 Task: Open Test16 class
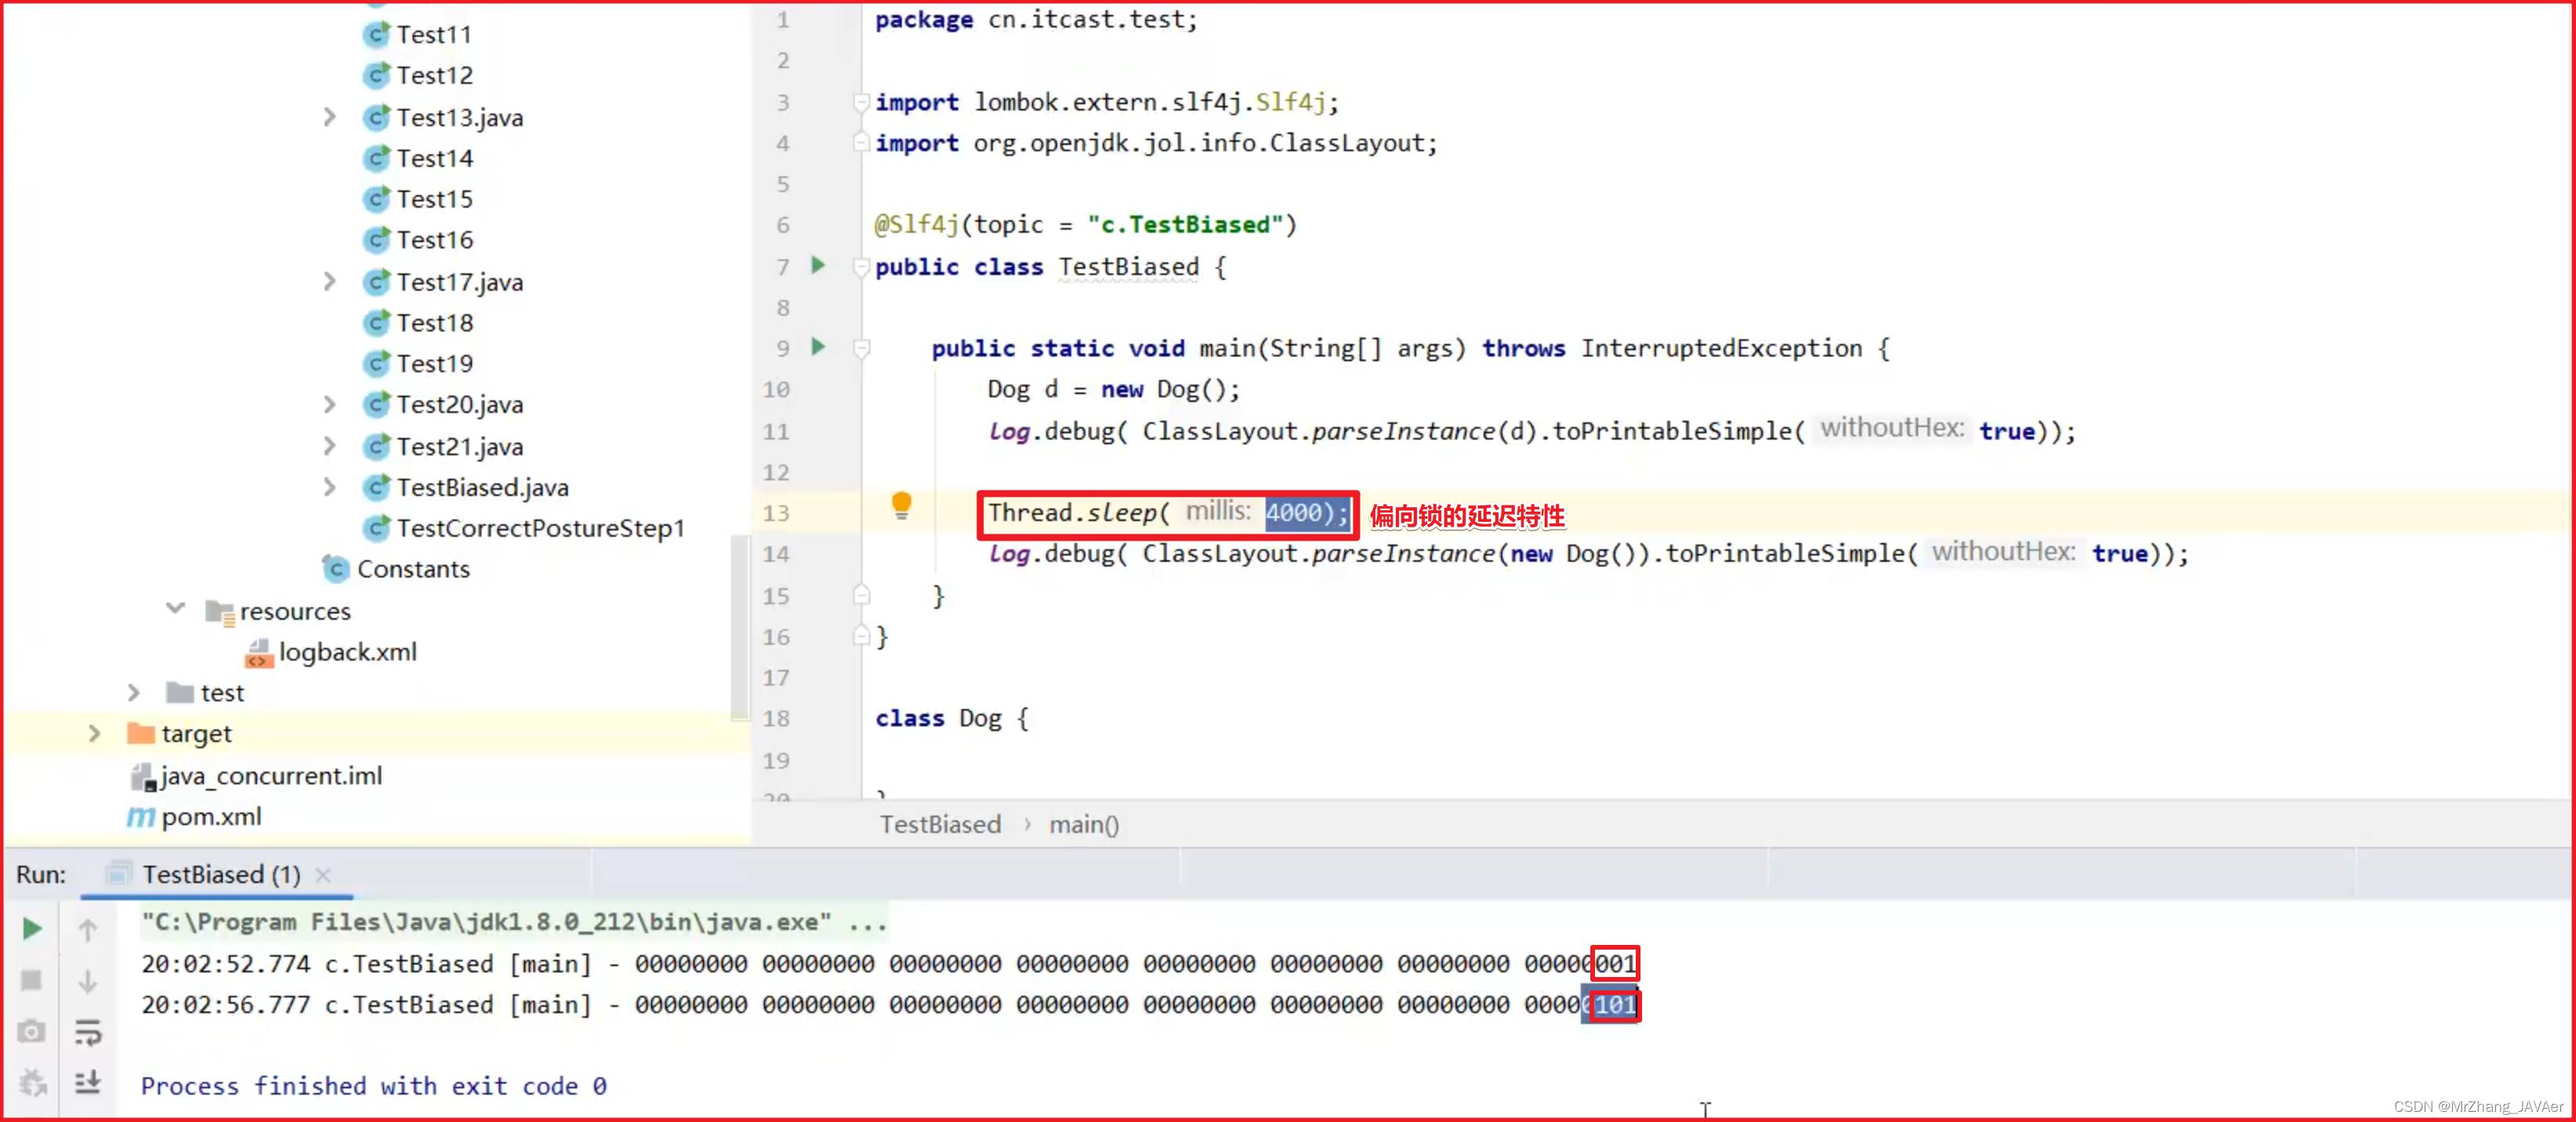(x=418, y=240)
